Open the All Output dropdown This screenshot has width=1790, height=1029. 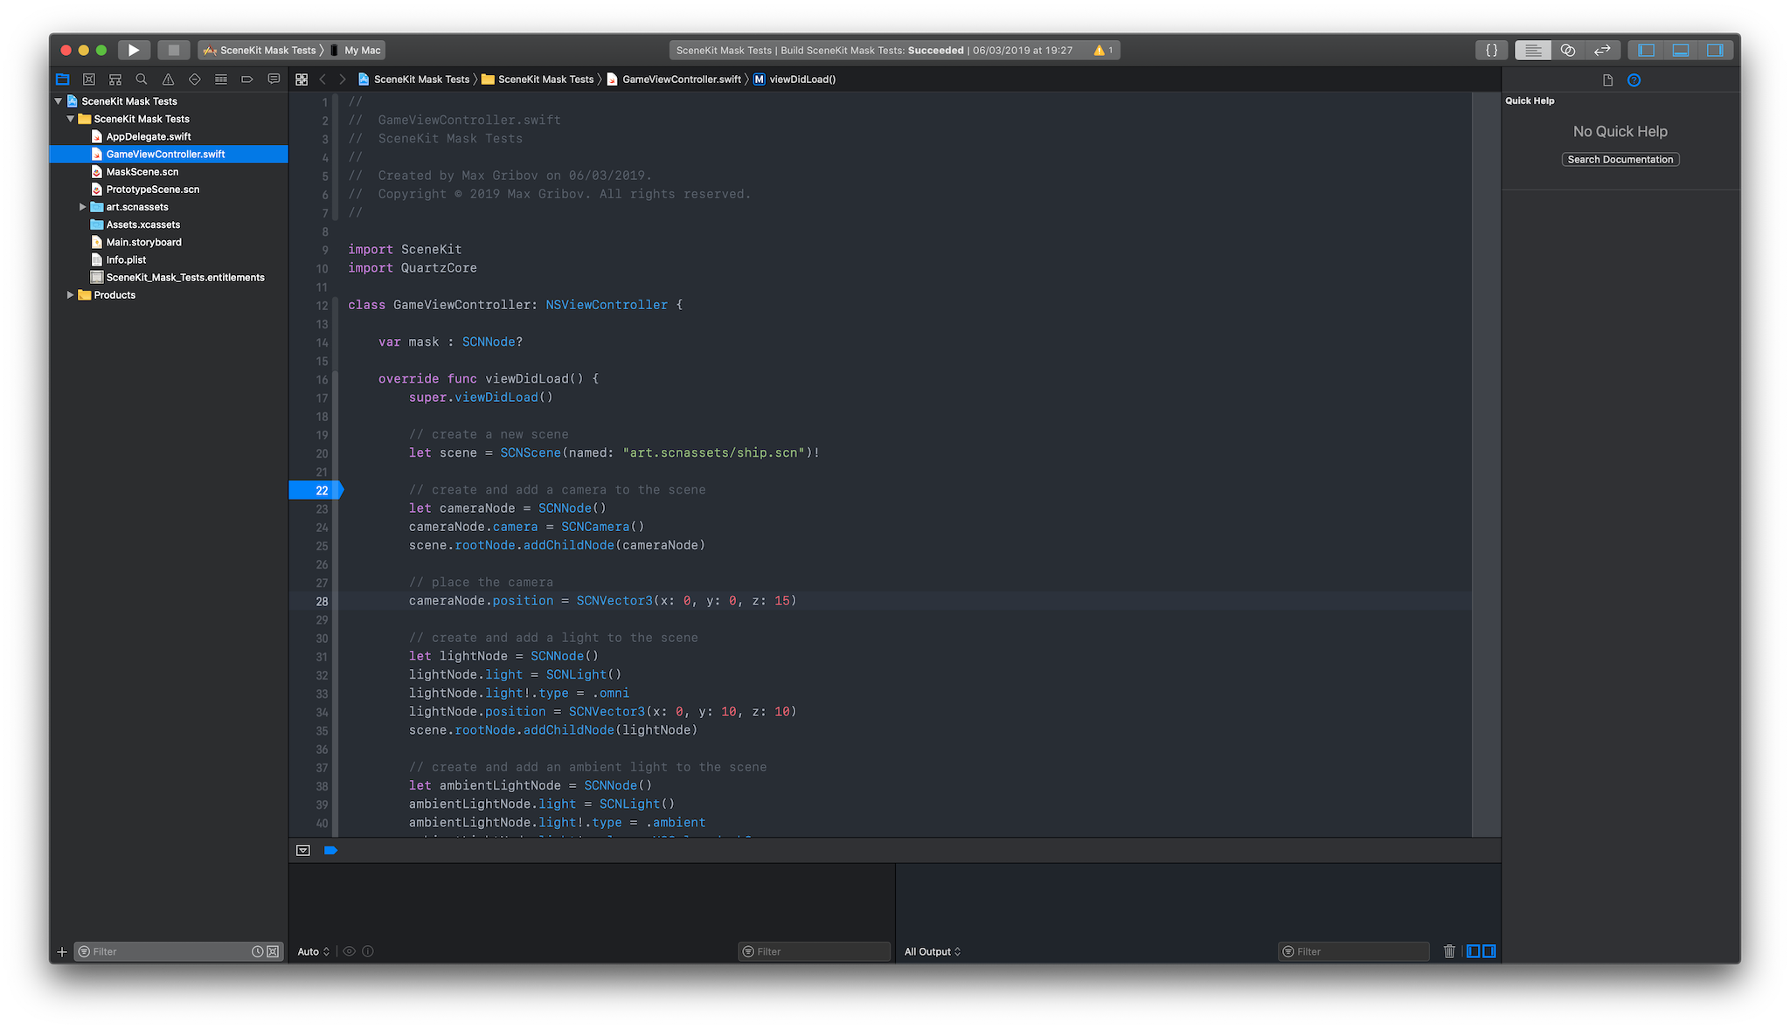pyautogui.click(x=933, y=951)
